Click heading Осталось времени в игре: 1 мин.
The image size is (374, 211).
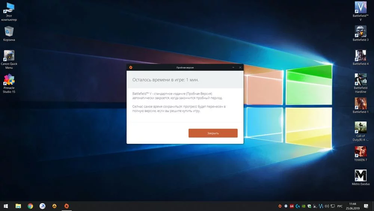166,80
